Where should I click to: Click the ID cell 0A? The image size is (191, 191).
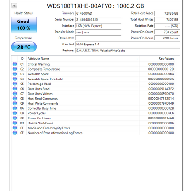click(x=22, y=108)
